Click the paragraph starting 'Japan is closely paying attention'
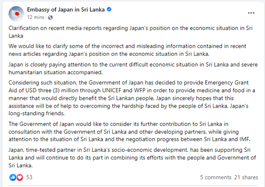Screen dimensions: 265x187 pos(133,68)
